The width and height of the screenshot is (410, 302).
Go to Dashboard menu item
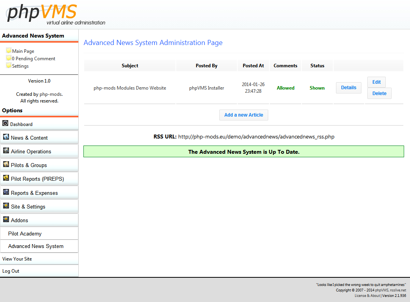(39, 124)
